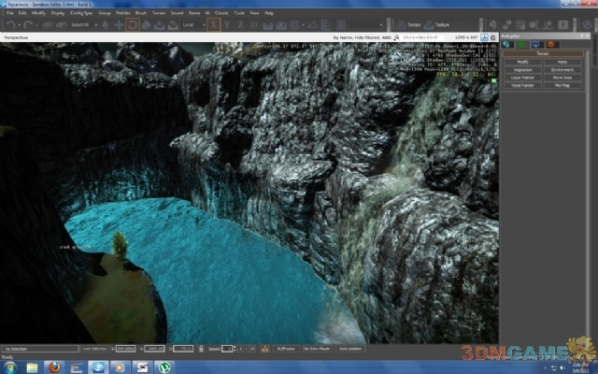The width and height of the screenshot is (598, 374).
Task: Choose the Select arrow tool
Action: (106, 25)
